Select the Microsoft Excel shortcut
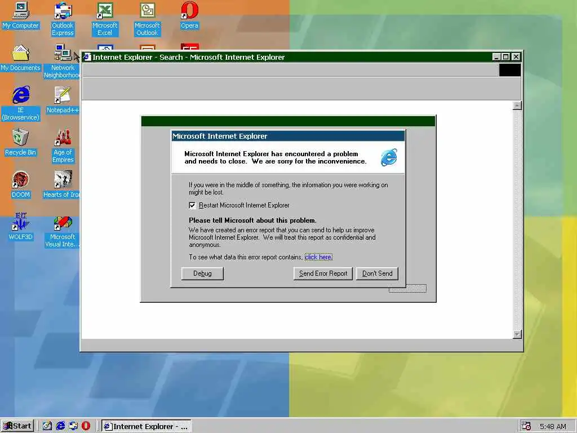The image size is (577, 433). [105, 19]
